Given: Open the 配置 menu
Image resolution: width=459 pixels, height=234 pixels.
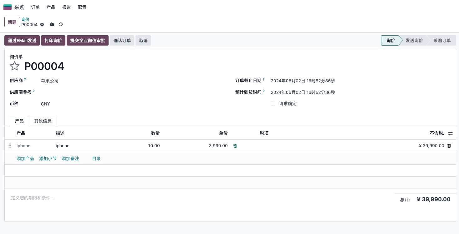Looking at the screenshot, I should pos(82,7).
